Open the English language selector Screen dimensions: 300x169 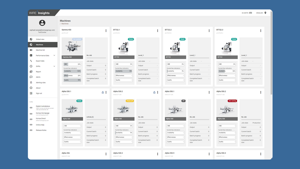[261, 13]
